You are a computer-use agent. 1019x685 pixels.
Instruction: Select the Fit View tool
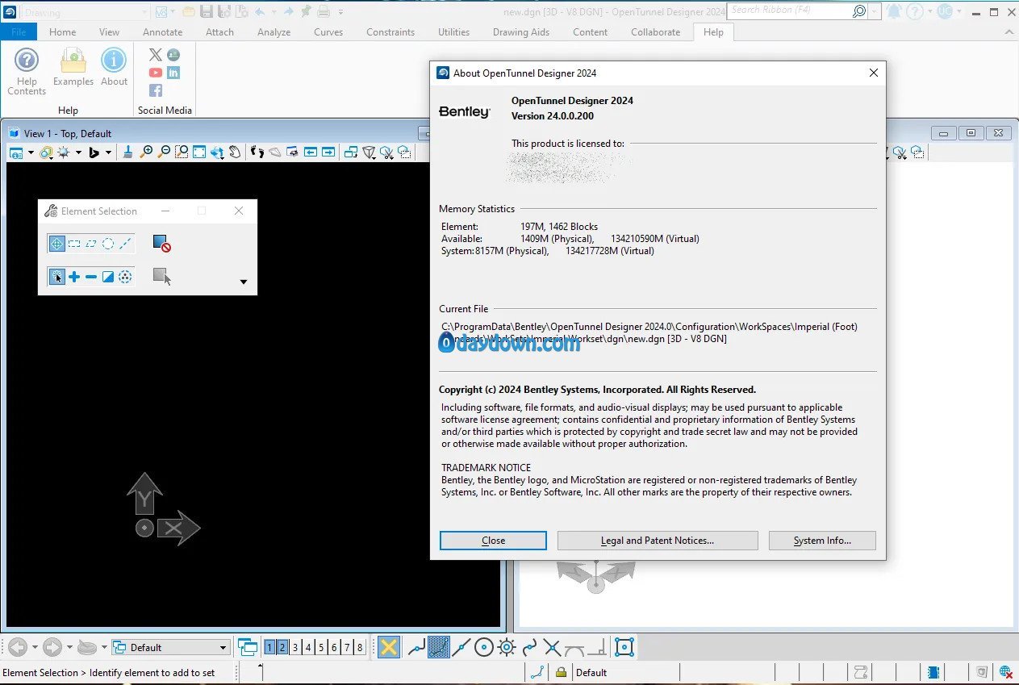[199, 152]
